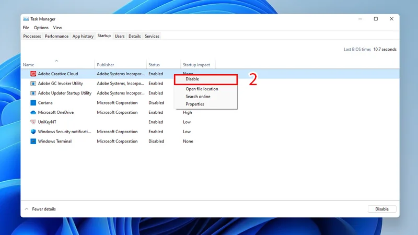Select the UniKeyNT startup entry

click(47, 122)
